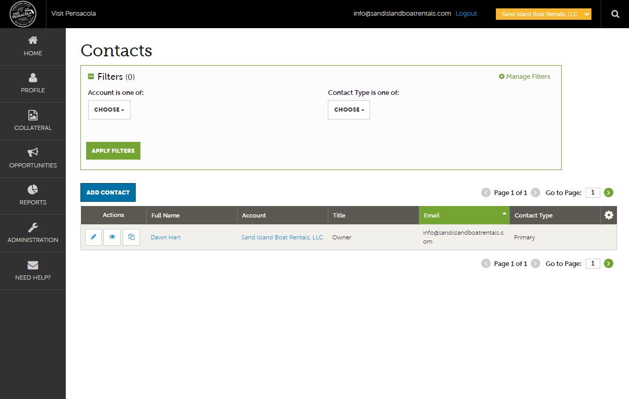Open Collateral section
Viewport: 629px width, 399px height.
click(33, 121)
